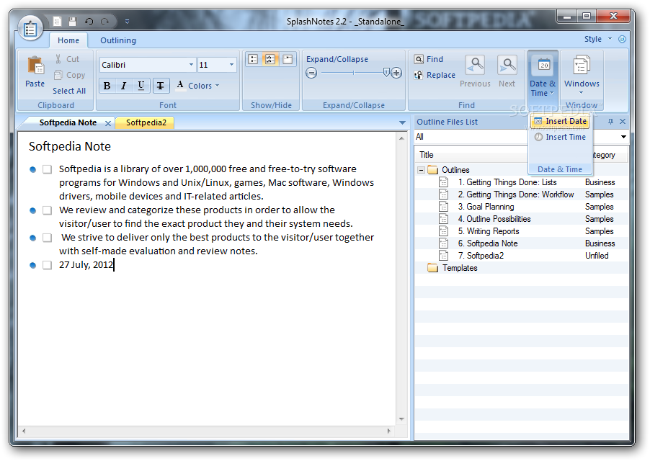Toggle Bold formatting
This screenshot has height=461, width=650.
point(107,86)
